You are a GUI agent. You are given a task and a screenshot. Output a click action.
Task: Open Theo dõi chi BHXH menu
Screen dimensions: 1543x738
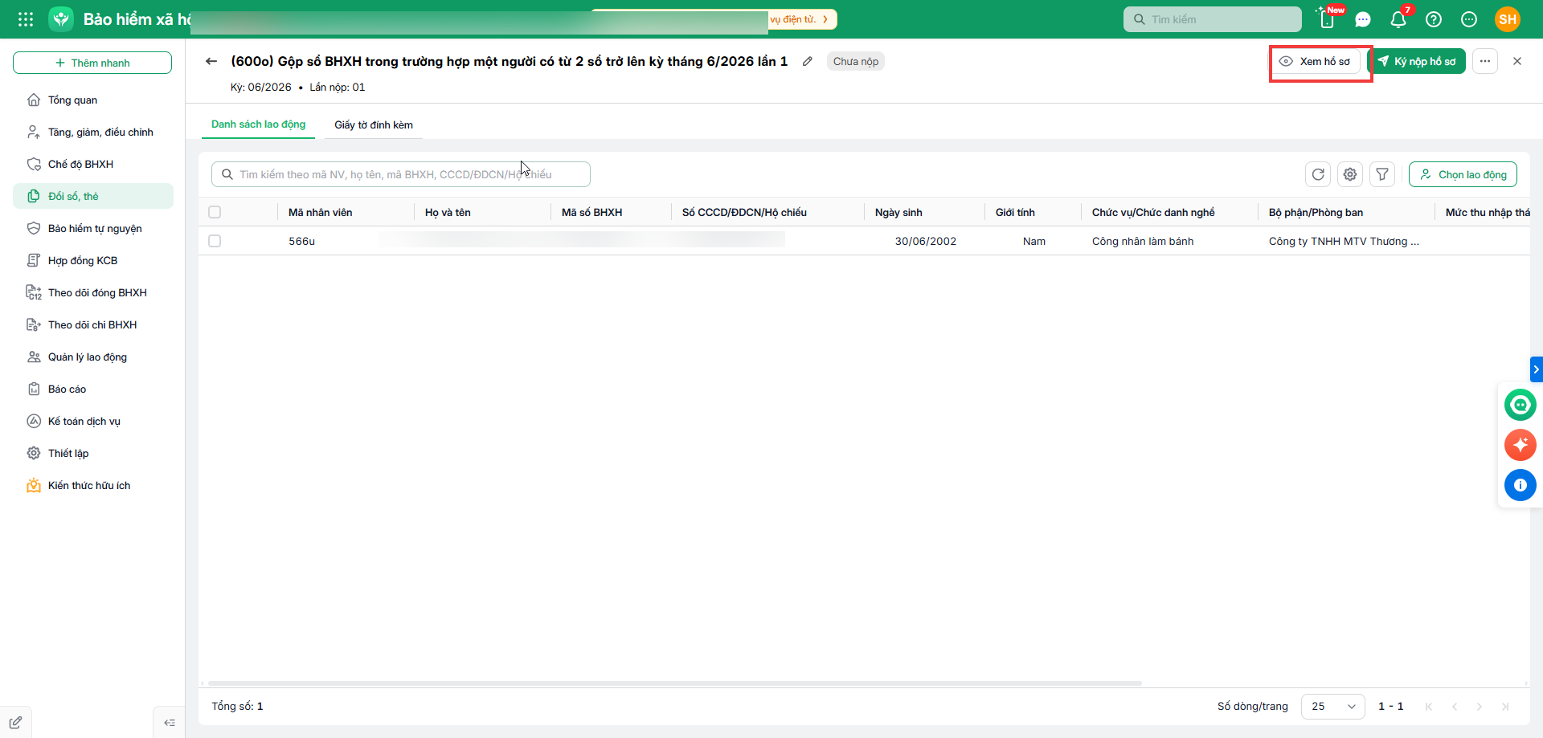point(93,324)
